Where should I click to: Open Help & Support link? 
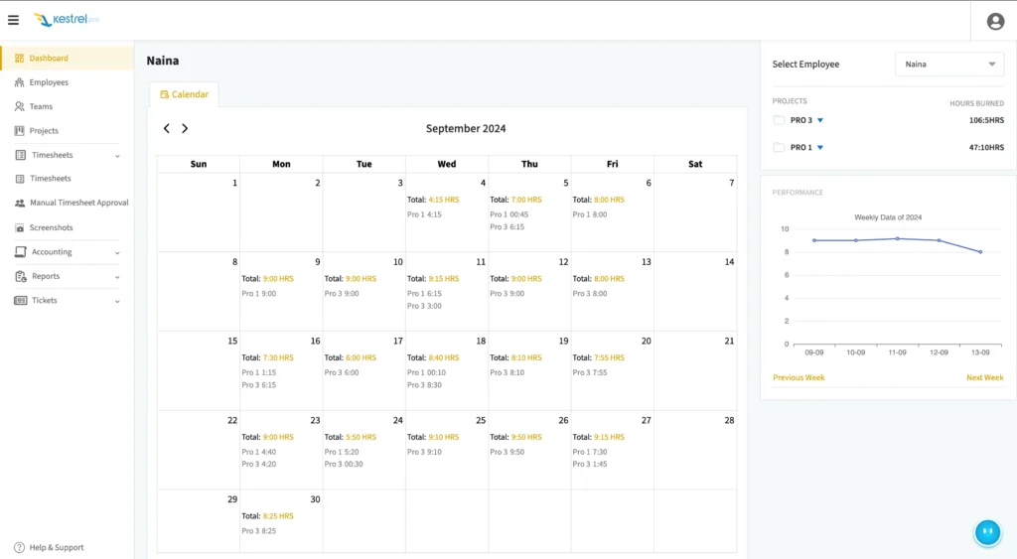click(x=57, y=547)
